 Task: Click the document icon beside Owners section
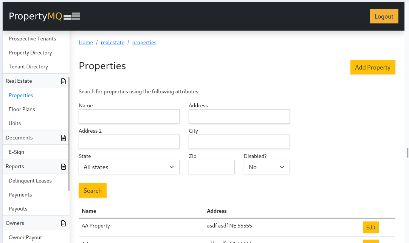(64, 223)
